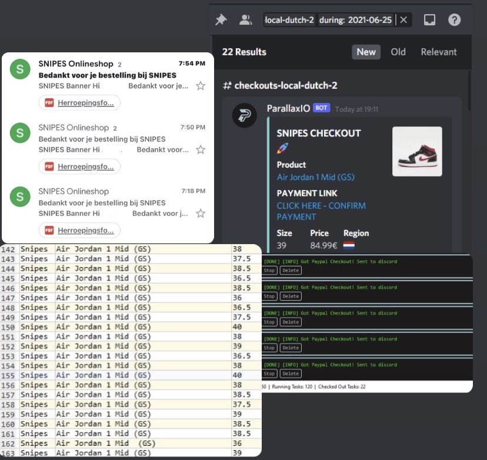Image resolution: width=487 pixels, height=460 pixels.
Task: Click sender avatar of 7:18 PM email
Action: 20,196
